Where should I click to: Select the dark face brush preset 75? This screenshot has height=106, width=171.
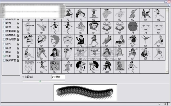(x=133, y=28)
